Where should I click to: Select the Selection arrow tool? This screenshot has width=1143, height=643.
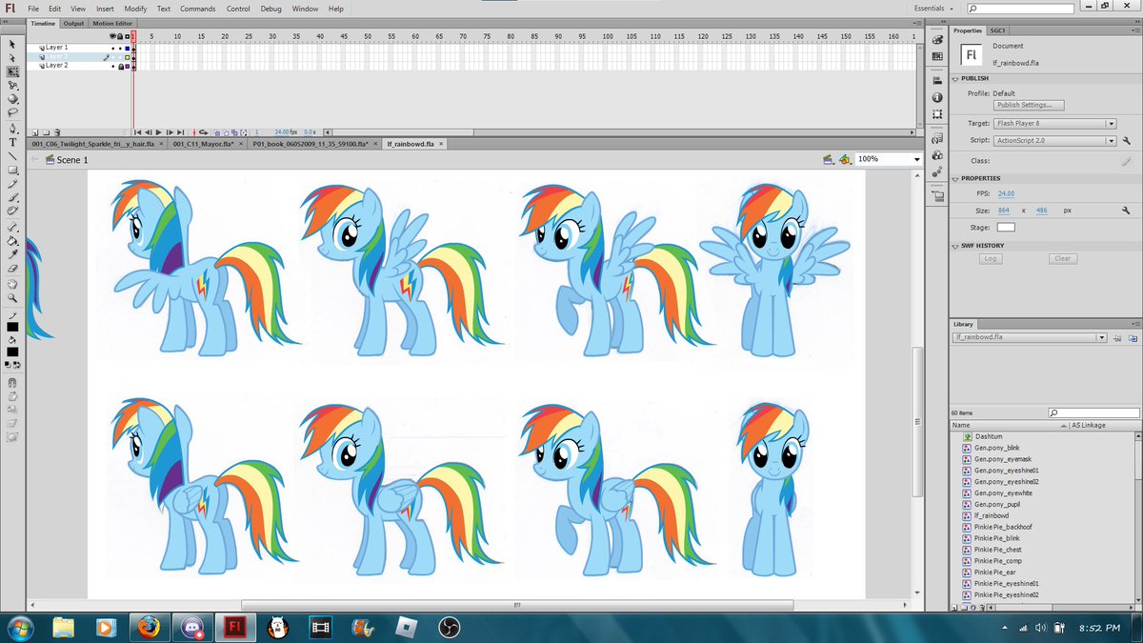(13, 44)
